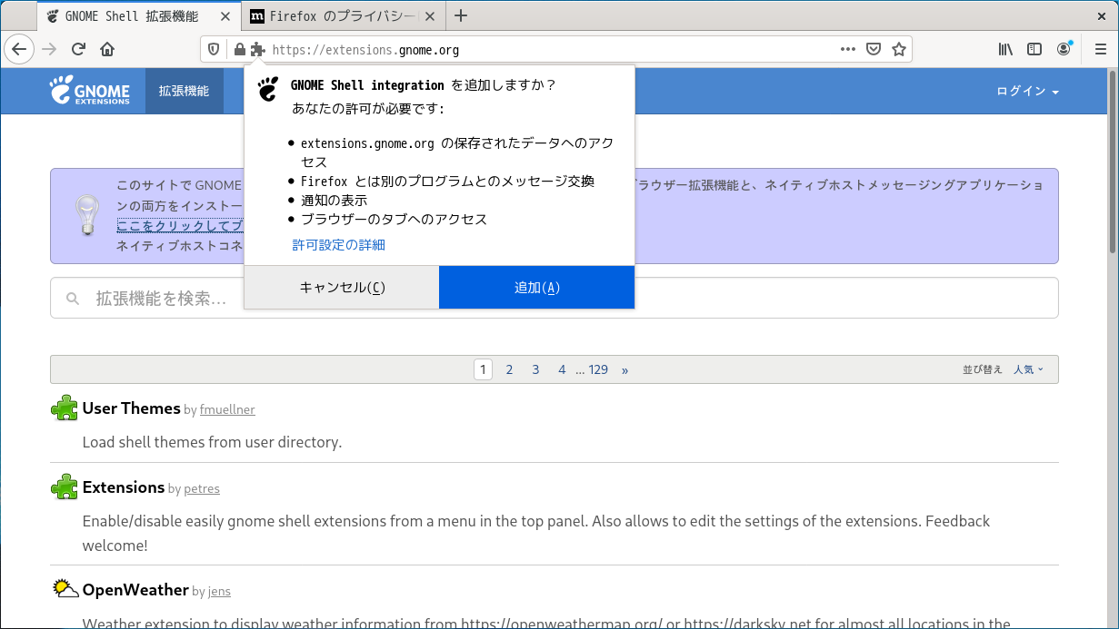Go to page 4 in pagination
Screen dimensions: 1119x629
[x=562, y=369]
